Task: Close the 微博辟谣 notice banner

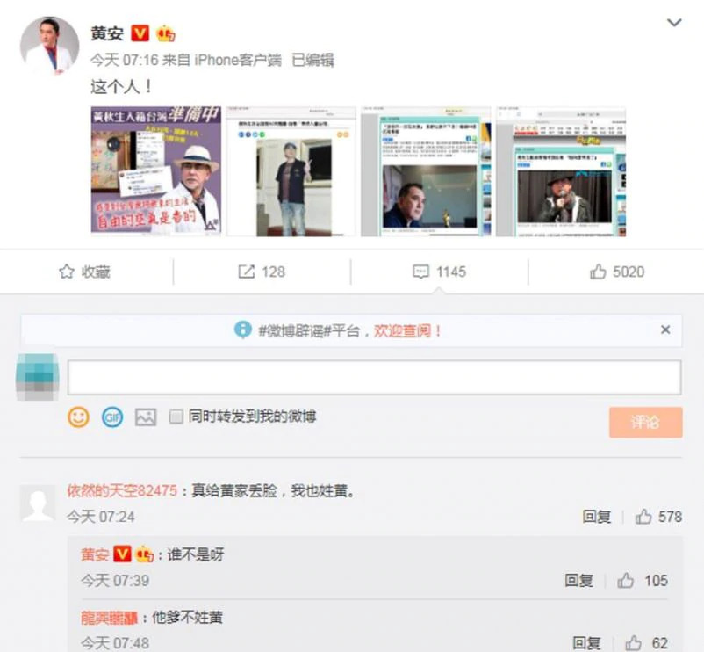Action: [x=664, y=330]
